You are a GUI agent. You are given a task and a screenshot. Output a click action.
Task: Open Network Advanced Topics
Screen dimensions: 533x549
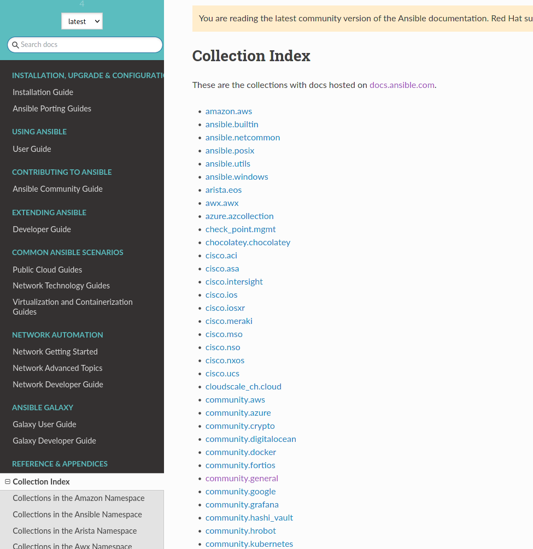[57, 368]
